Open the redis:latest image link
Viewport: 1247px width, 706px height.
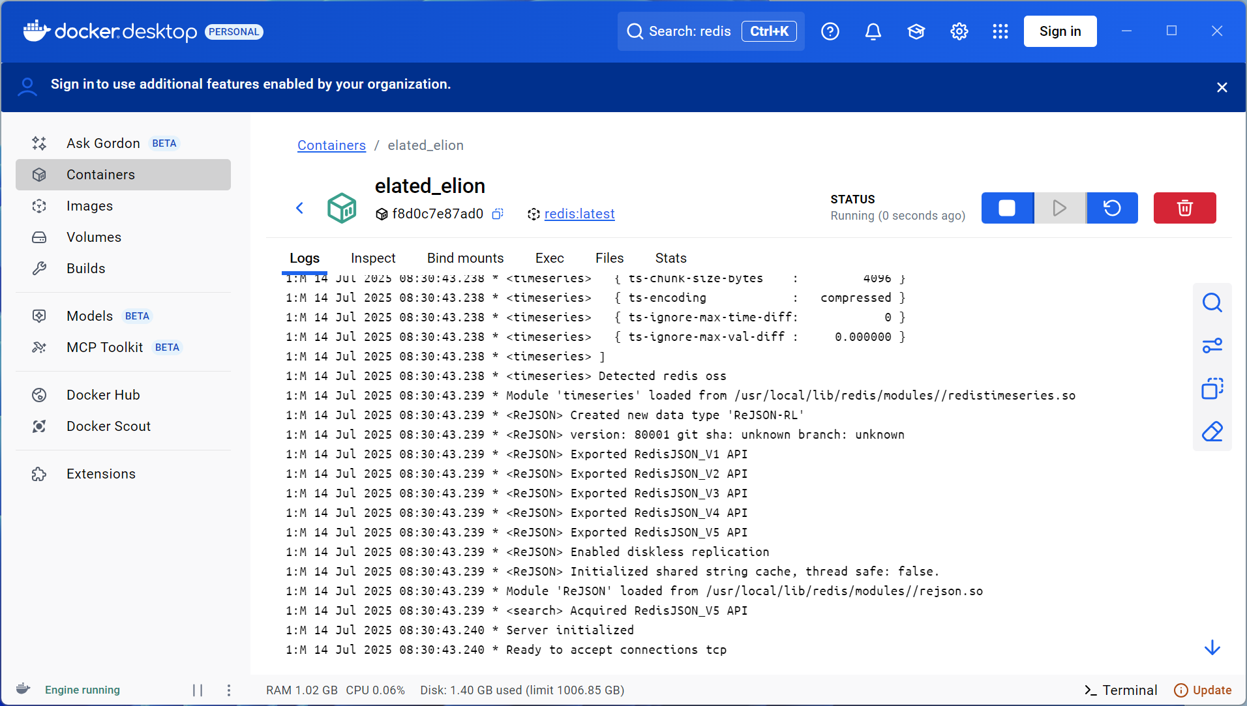(580, 214)
